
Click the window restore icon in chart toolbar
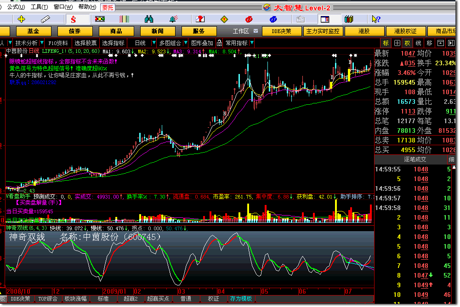pos(440,43)
